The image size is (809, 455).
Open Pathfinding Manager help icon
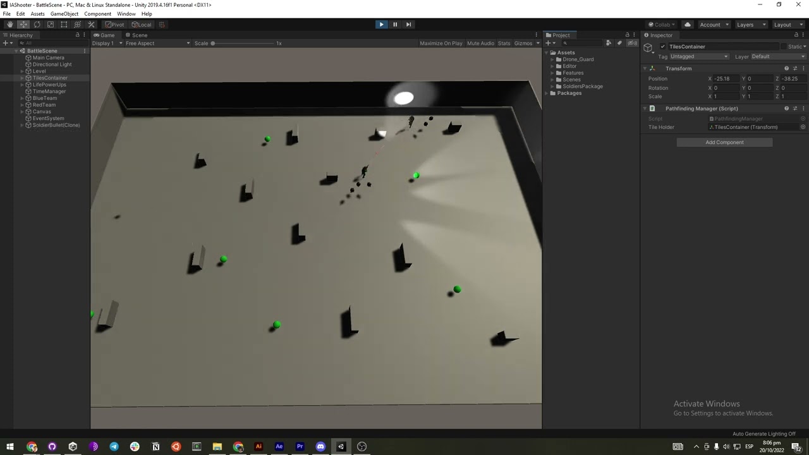(x=787, y=109)
